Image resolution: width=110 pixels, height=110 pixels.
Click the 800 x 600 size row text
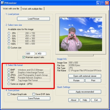30,44
